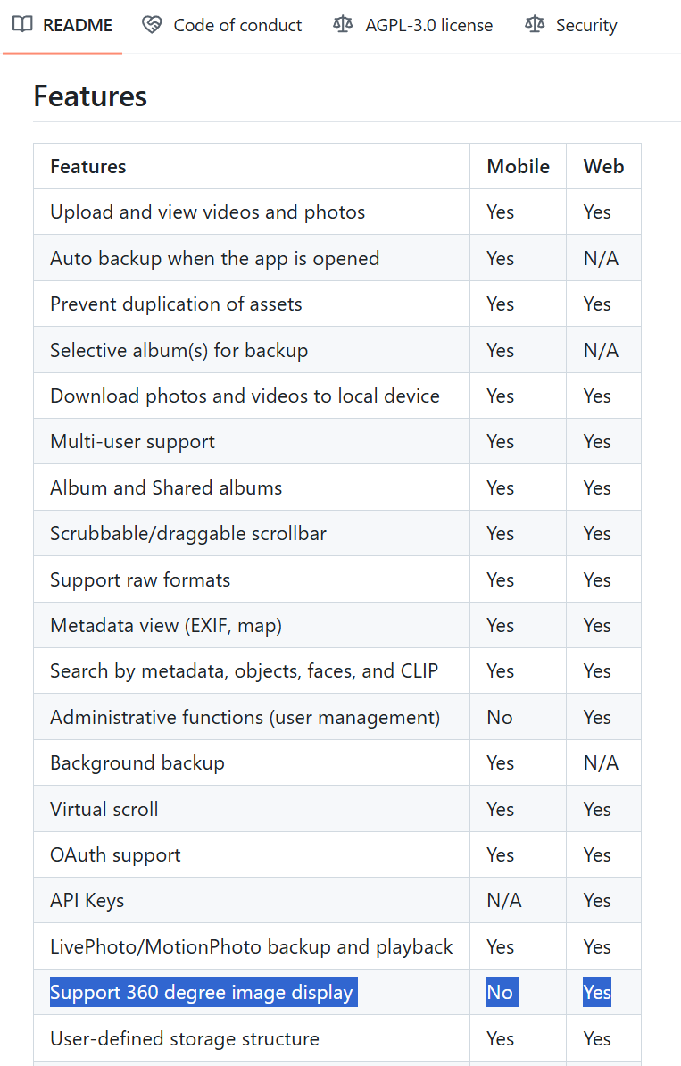Click the Features section heading
The width and height of the screenshot is (681, 1066).
[x=90, y=96]
